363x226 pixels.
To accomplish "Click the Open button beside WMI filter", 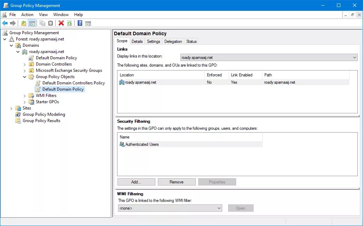I will [241, 208].
